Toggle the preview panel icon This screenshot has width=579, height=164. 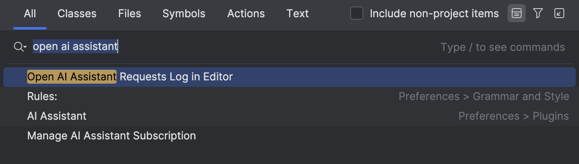coord(517,14)
